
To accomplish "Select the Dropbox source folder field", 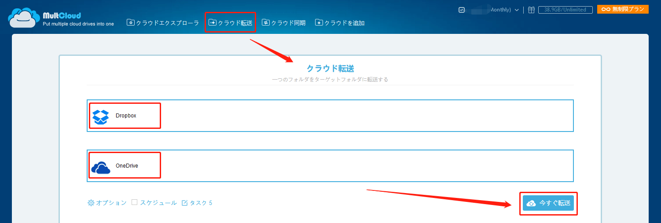I will pos(330,116).
